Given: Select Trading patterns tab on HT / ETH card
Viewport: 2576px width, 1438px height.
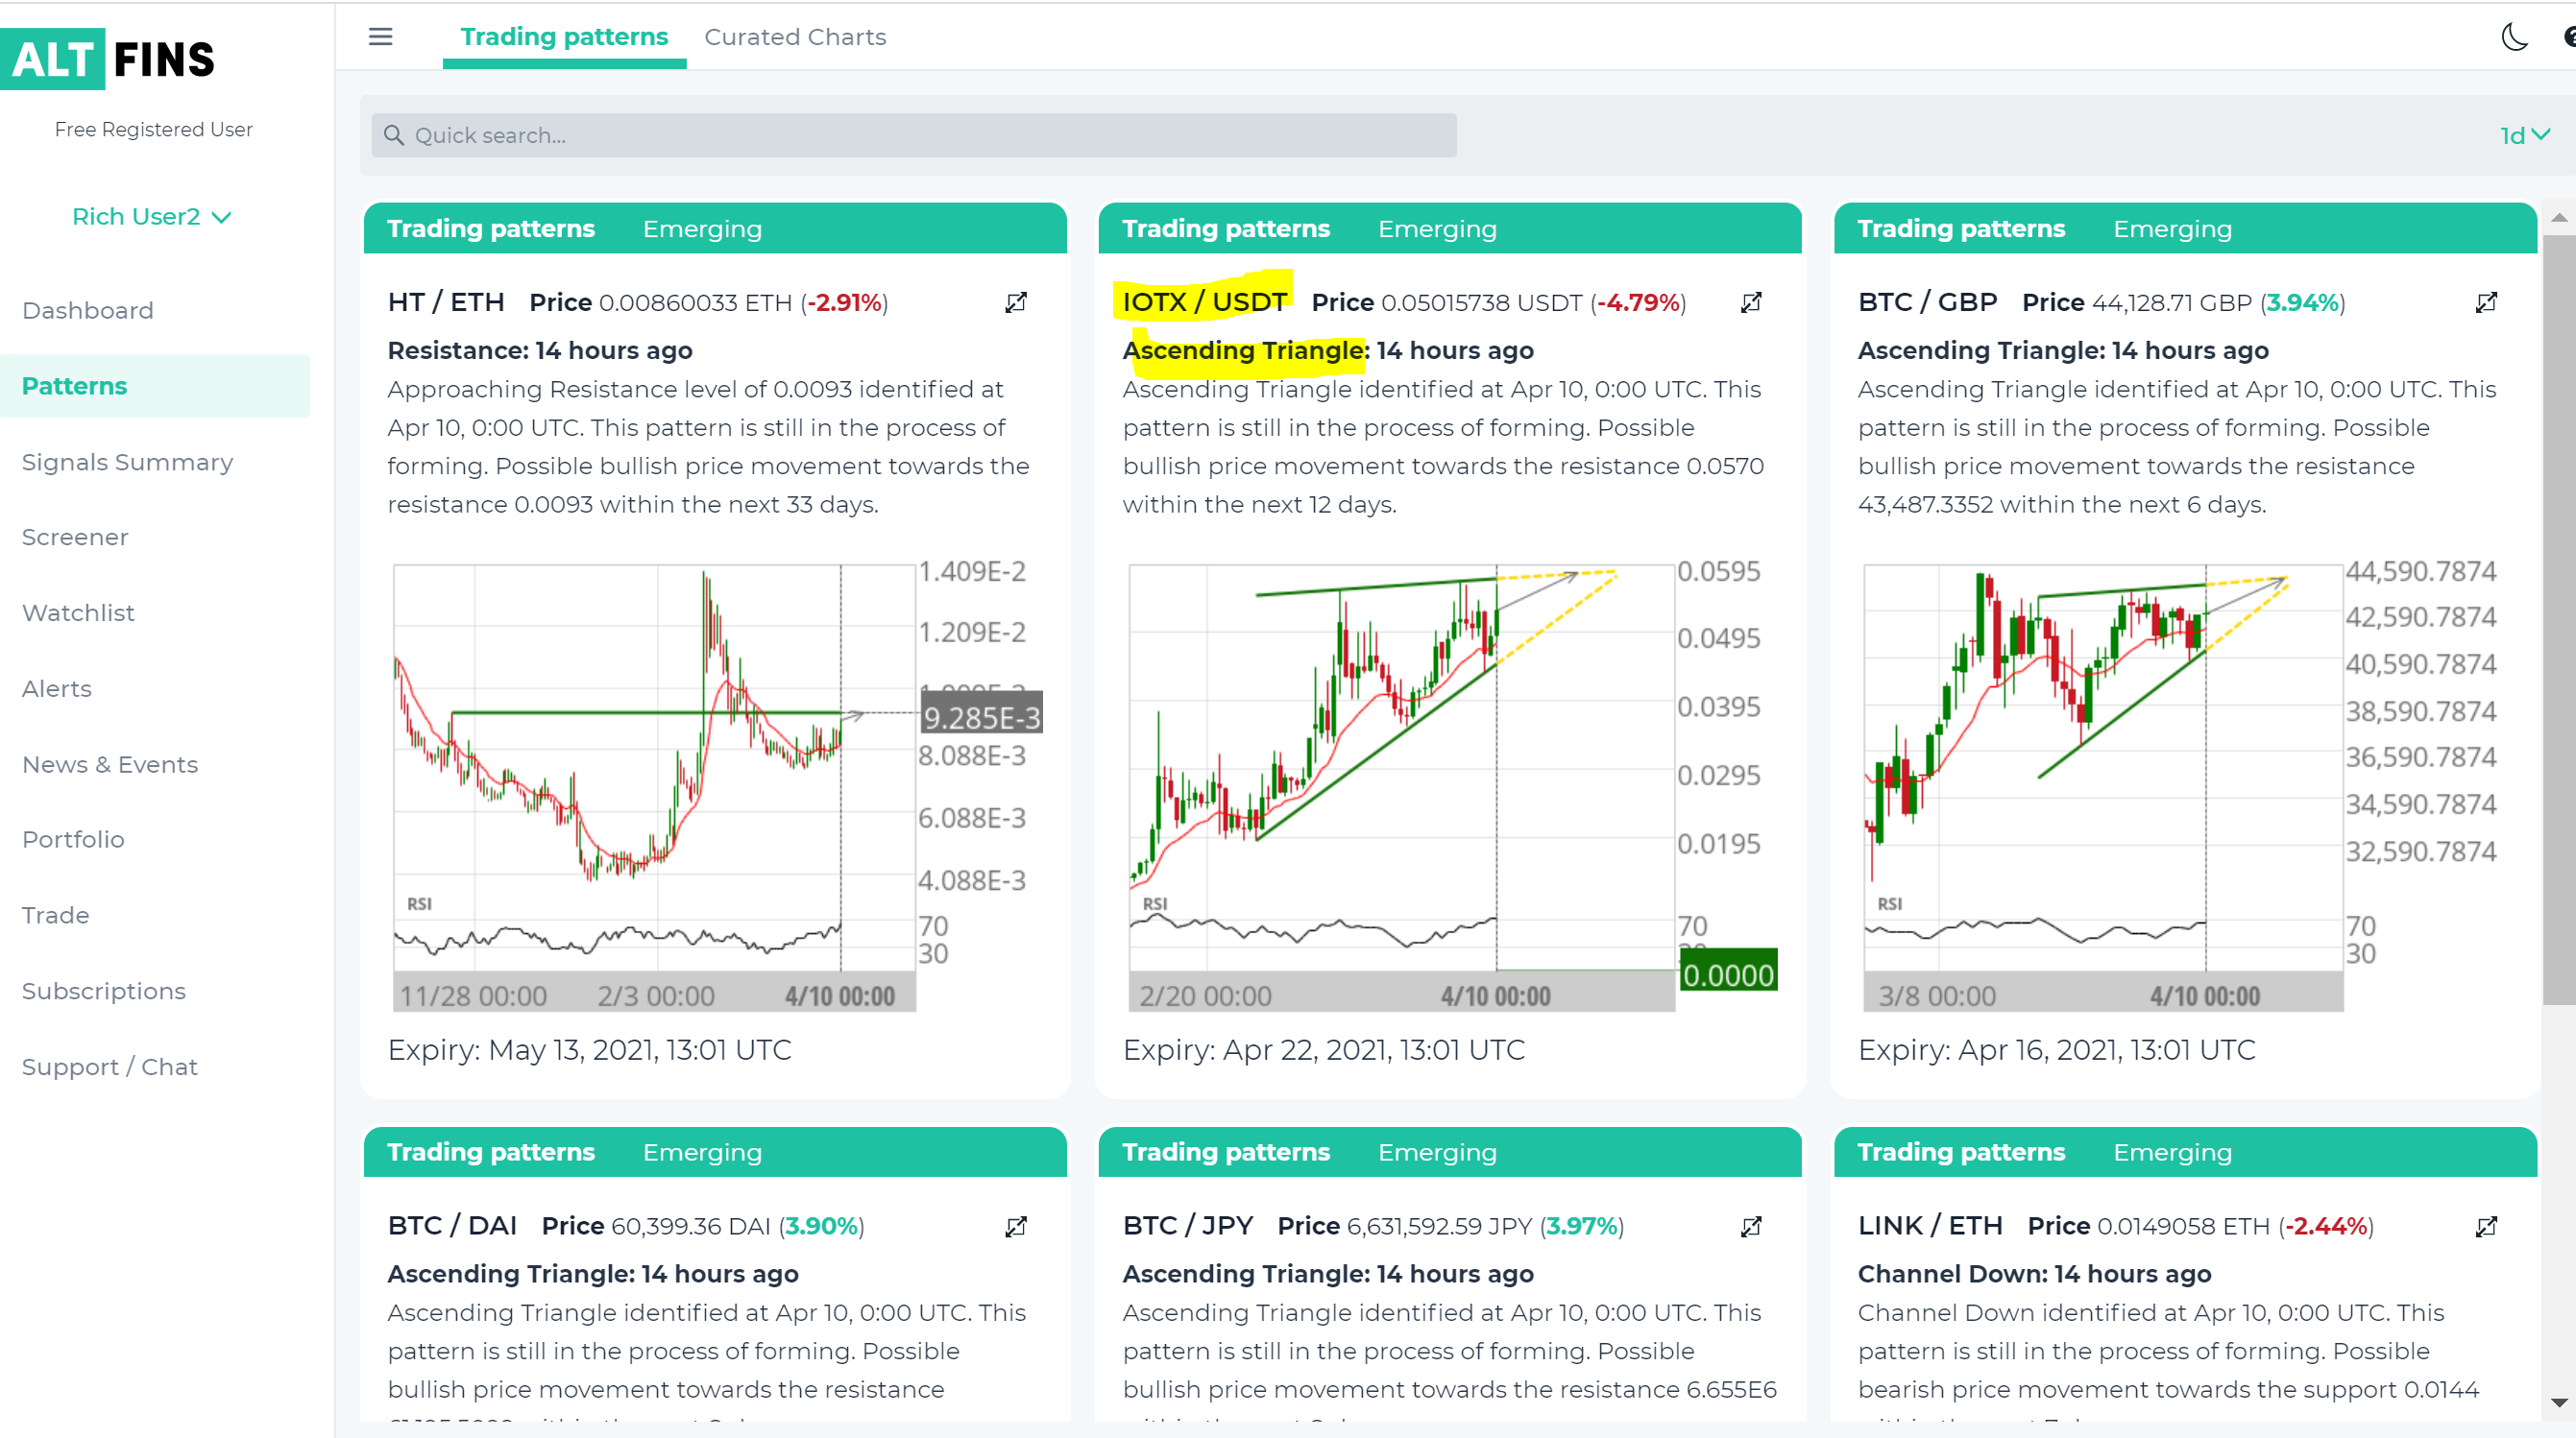Looking at the screenshot, I should point(491,228).
